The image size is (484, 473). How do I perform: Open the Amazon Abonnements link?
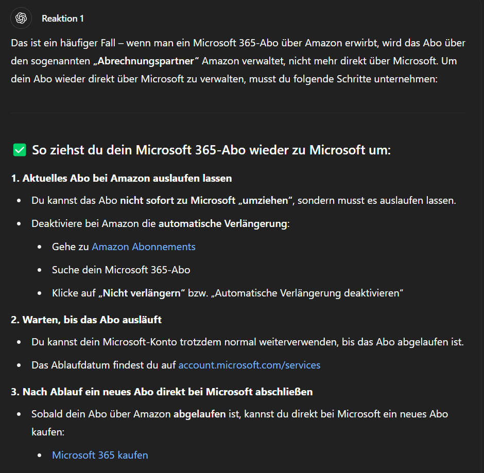(x=144, y=247)
